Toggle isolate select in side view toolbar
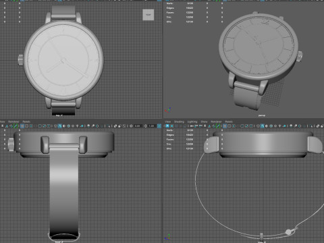This screenshot has height=243, width=324. [x=312, y=126]
